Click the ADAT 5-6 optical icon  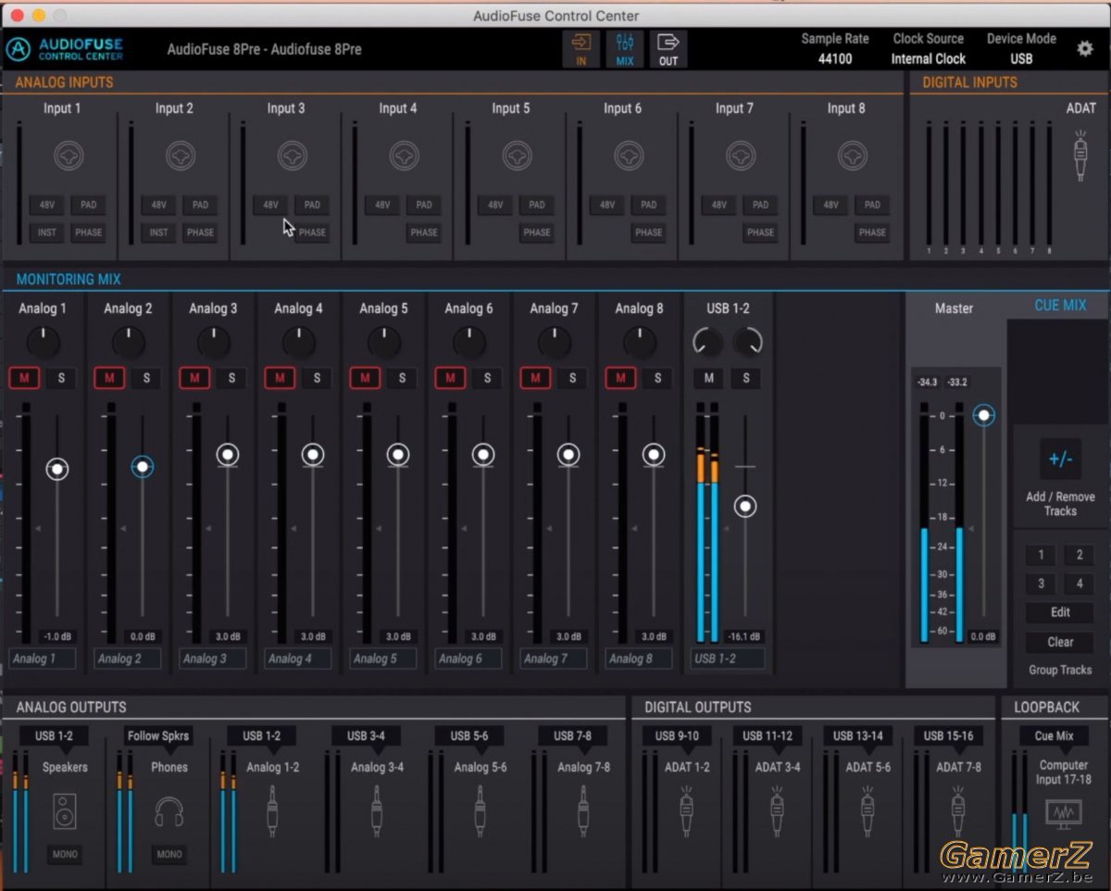pyautogui.click(x=868, y=810)
